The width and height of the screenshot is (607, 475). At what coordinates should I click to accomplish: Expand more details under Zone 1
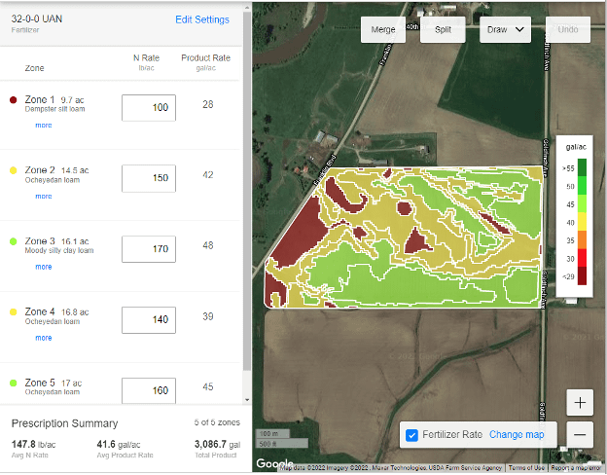[44, 126]
